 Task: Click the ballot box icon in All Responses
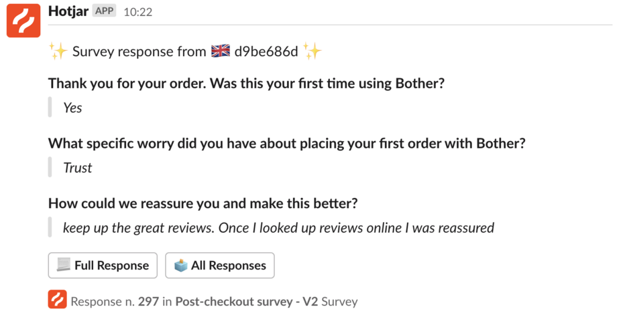(180, 266)
